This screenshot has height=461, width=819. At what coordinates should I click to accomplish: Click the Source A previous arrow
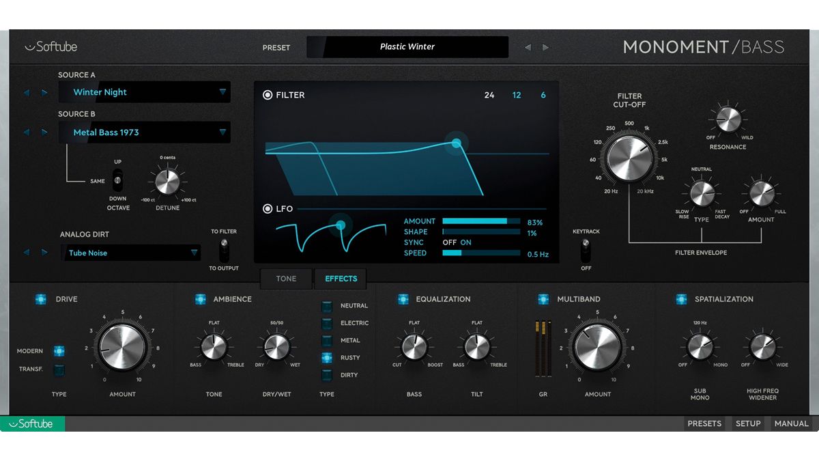[27, 92]
